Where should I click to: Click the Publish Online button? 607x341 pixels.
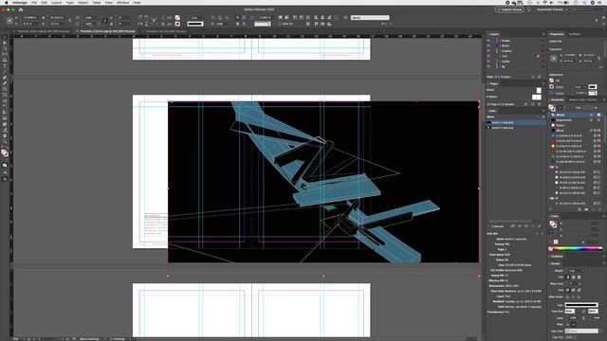(x=509, y=9)
